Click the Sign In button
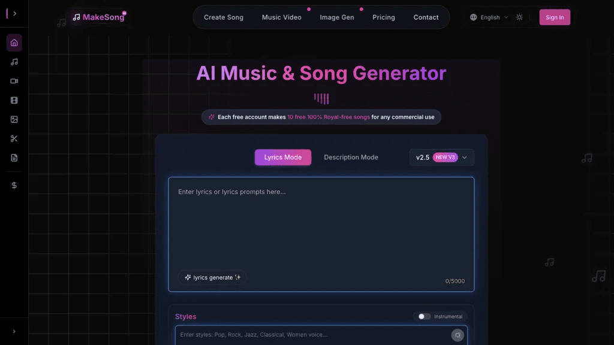The image size is (614, 345). click(555, 17)
